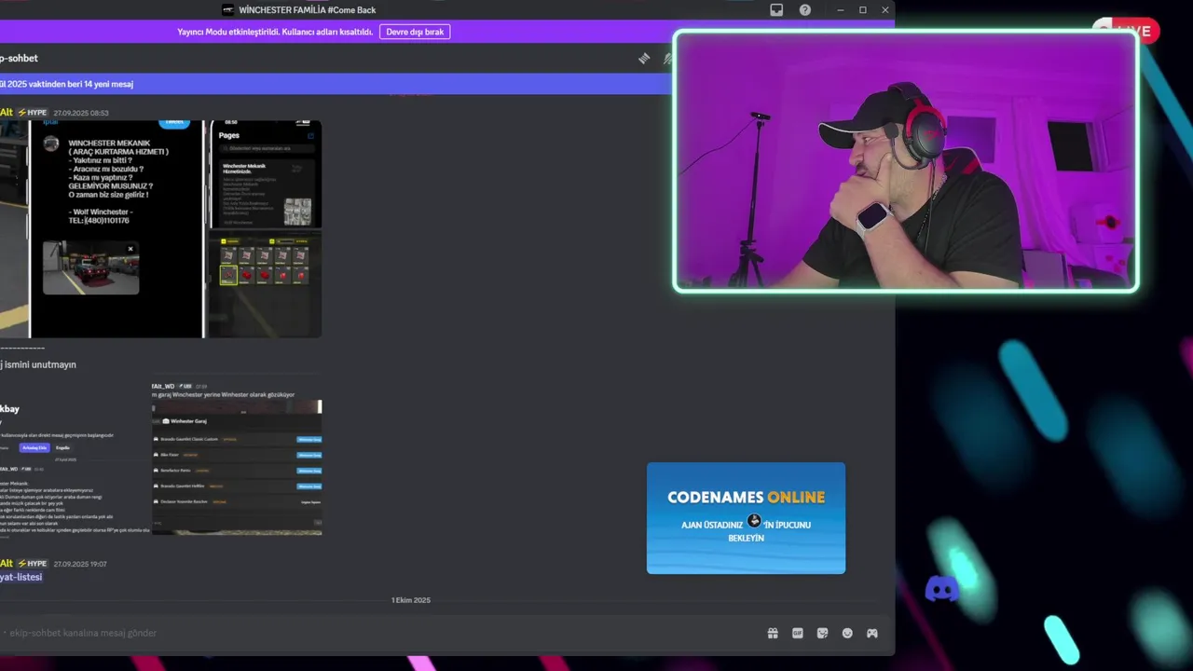This screenshot has width=1193, height=671.
Task: Maximize the Discord window
Action: 862,10
